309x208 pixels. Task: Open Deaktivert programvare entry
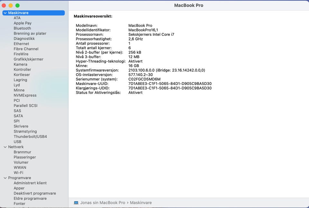(x=35, y=193)
